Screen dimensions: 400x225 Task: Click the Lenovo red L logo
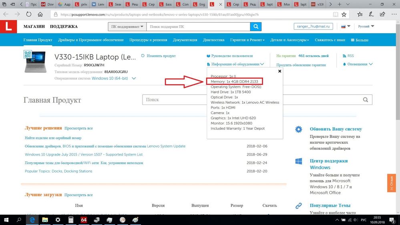pyautogui.click(x=8, y=26)
